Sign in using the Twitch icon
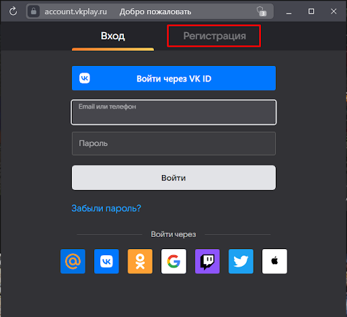Image resolution: width=347 pixels, height=317 pixels. [207, 261]
